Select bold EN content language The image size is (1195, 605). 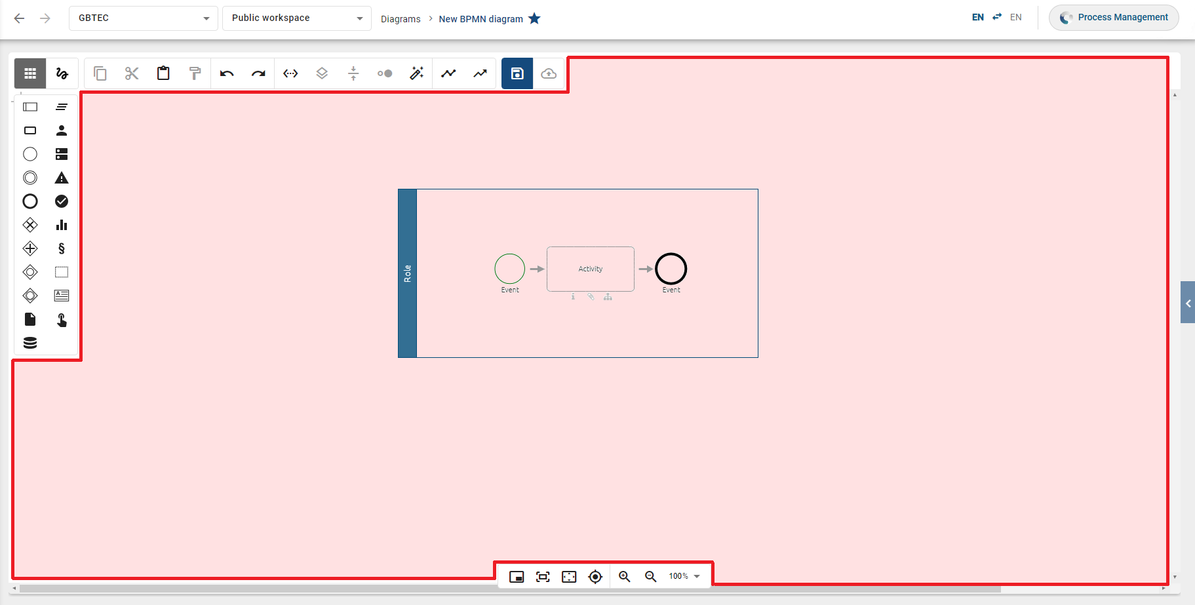point(978,17)
